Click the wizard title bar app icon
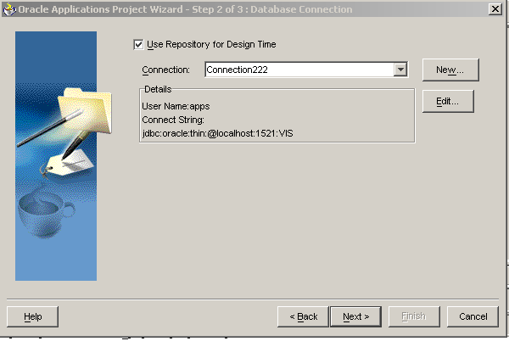 point(9,8)
